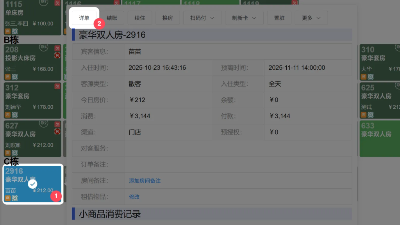Screen dimensions: 400x225
Task: Click the 添加房间备注 link
Action: (x=145, y=181)
